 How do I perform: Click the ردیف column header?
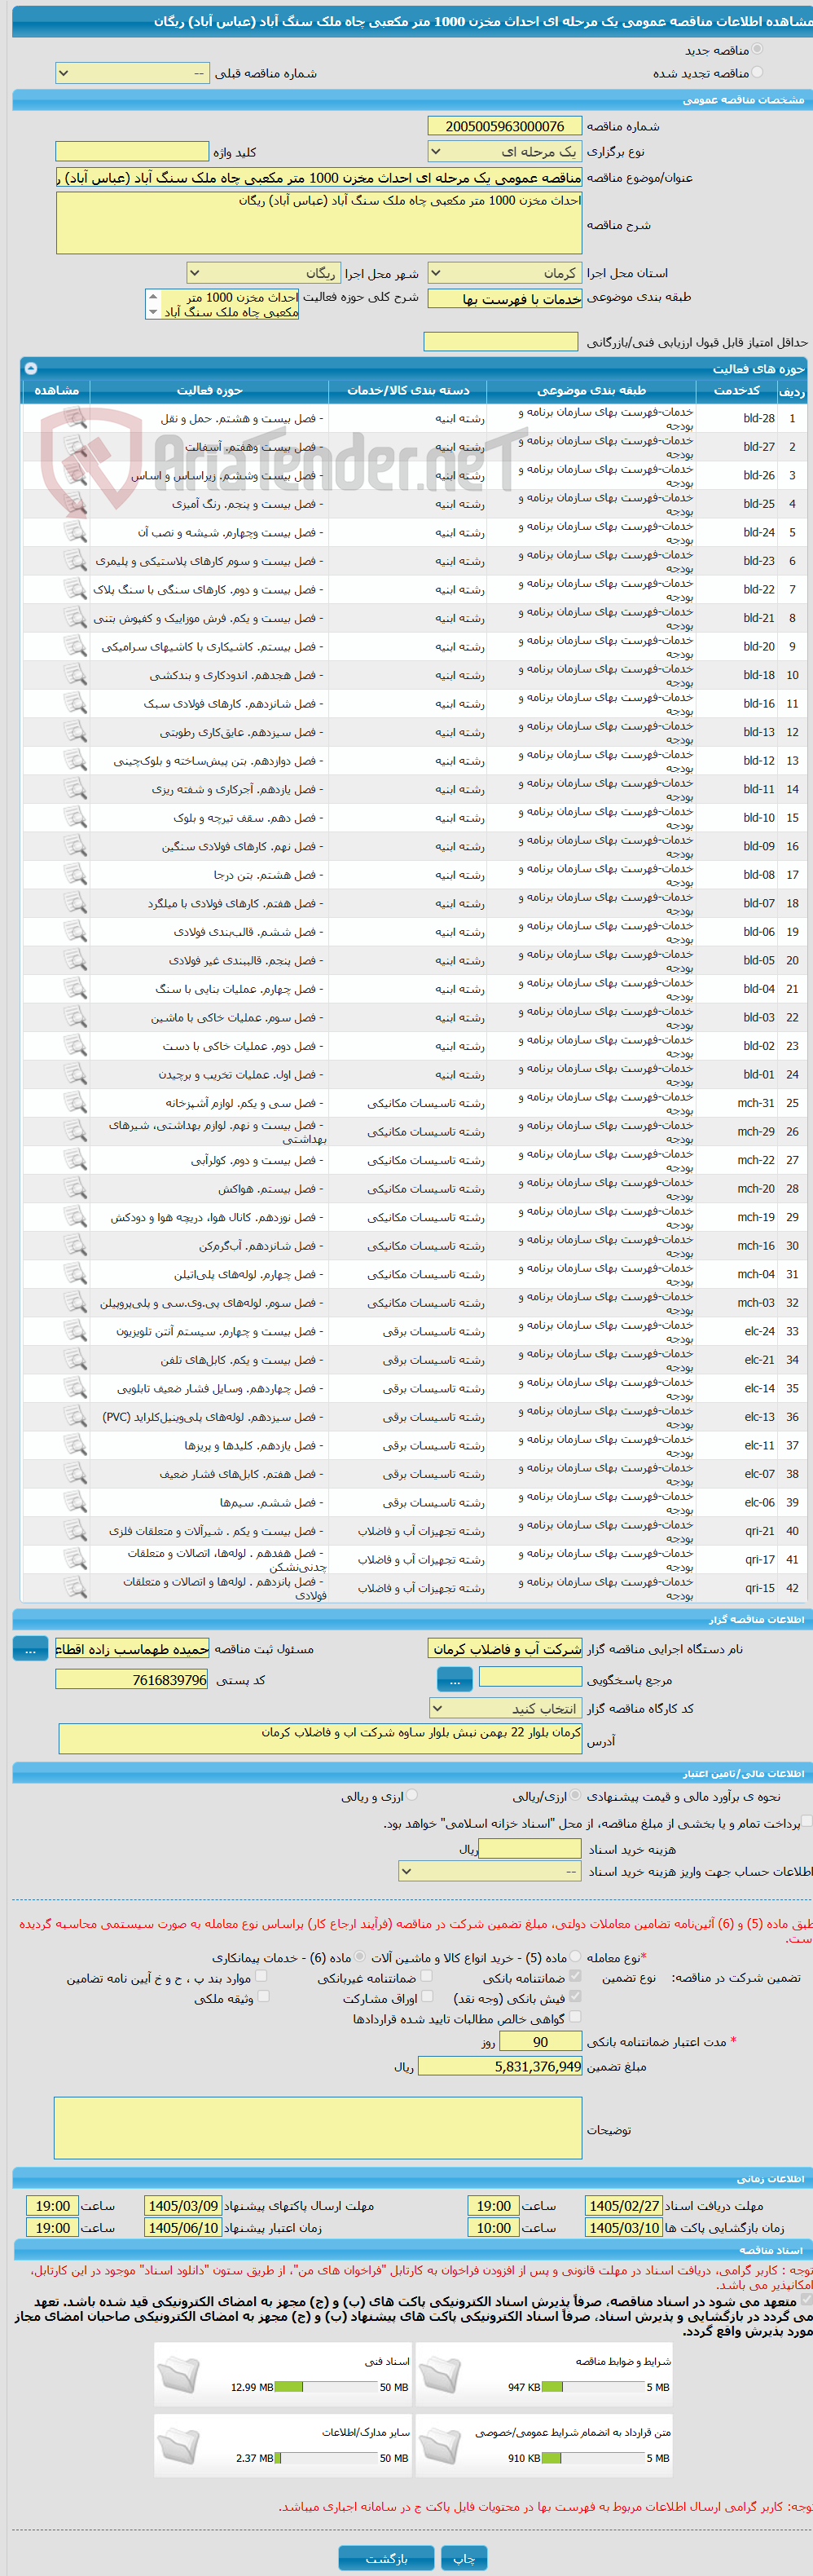792,391
